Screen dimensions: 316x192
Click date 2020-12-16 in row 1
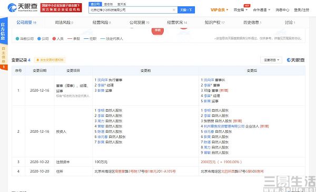39,90
